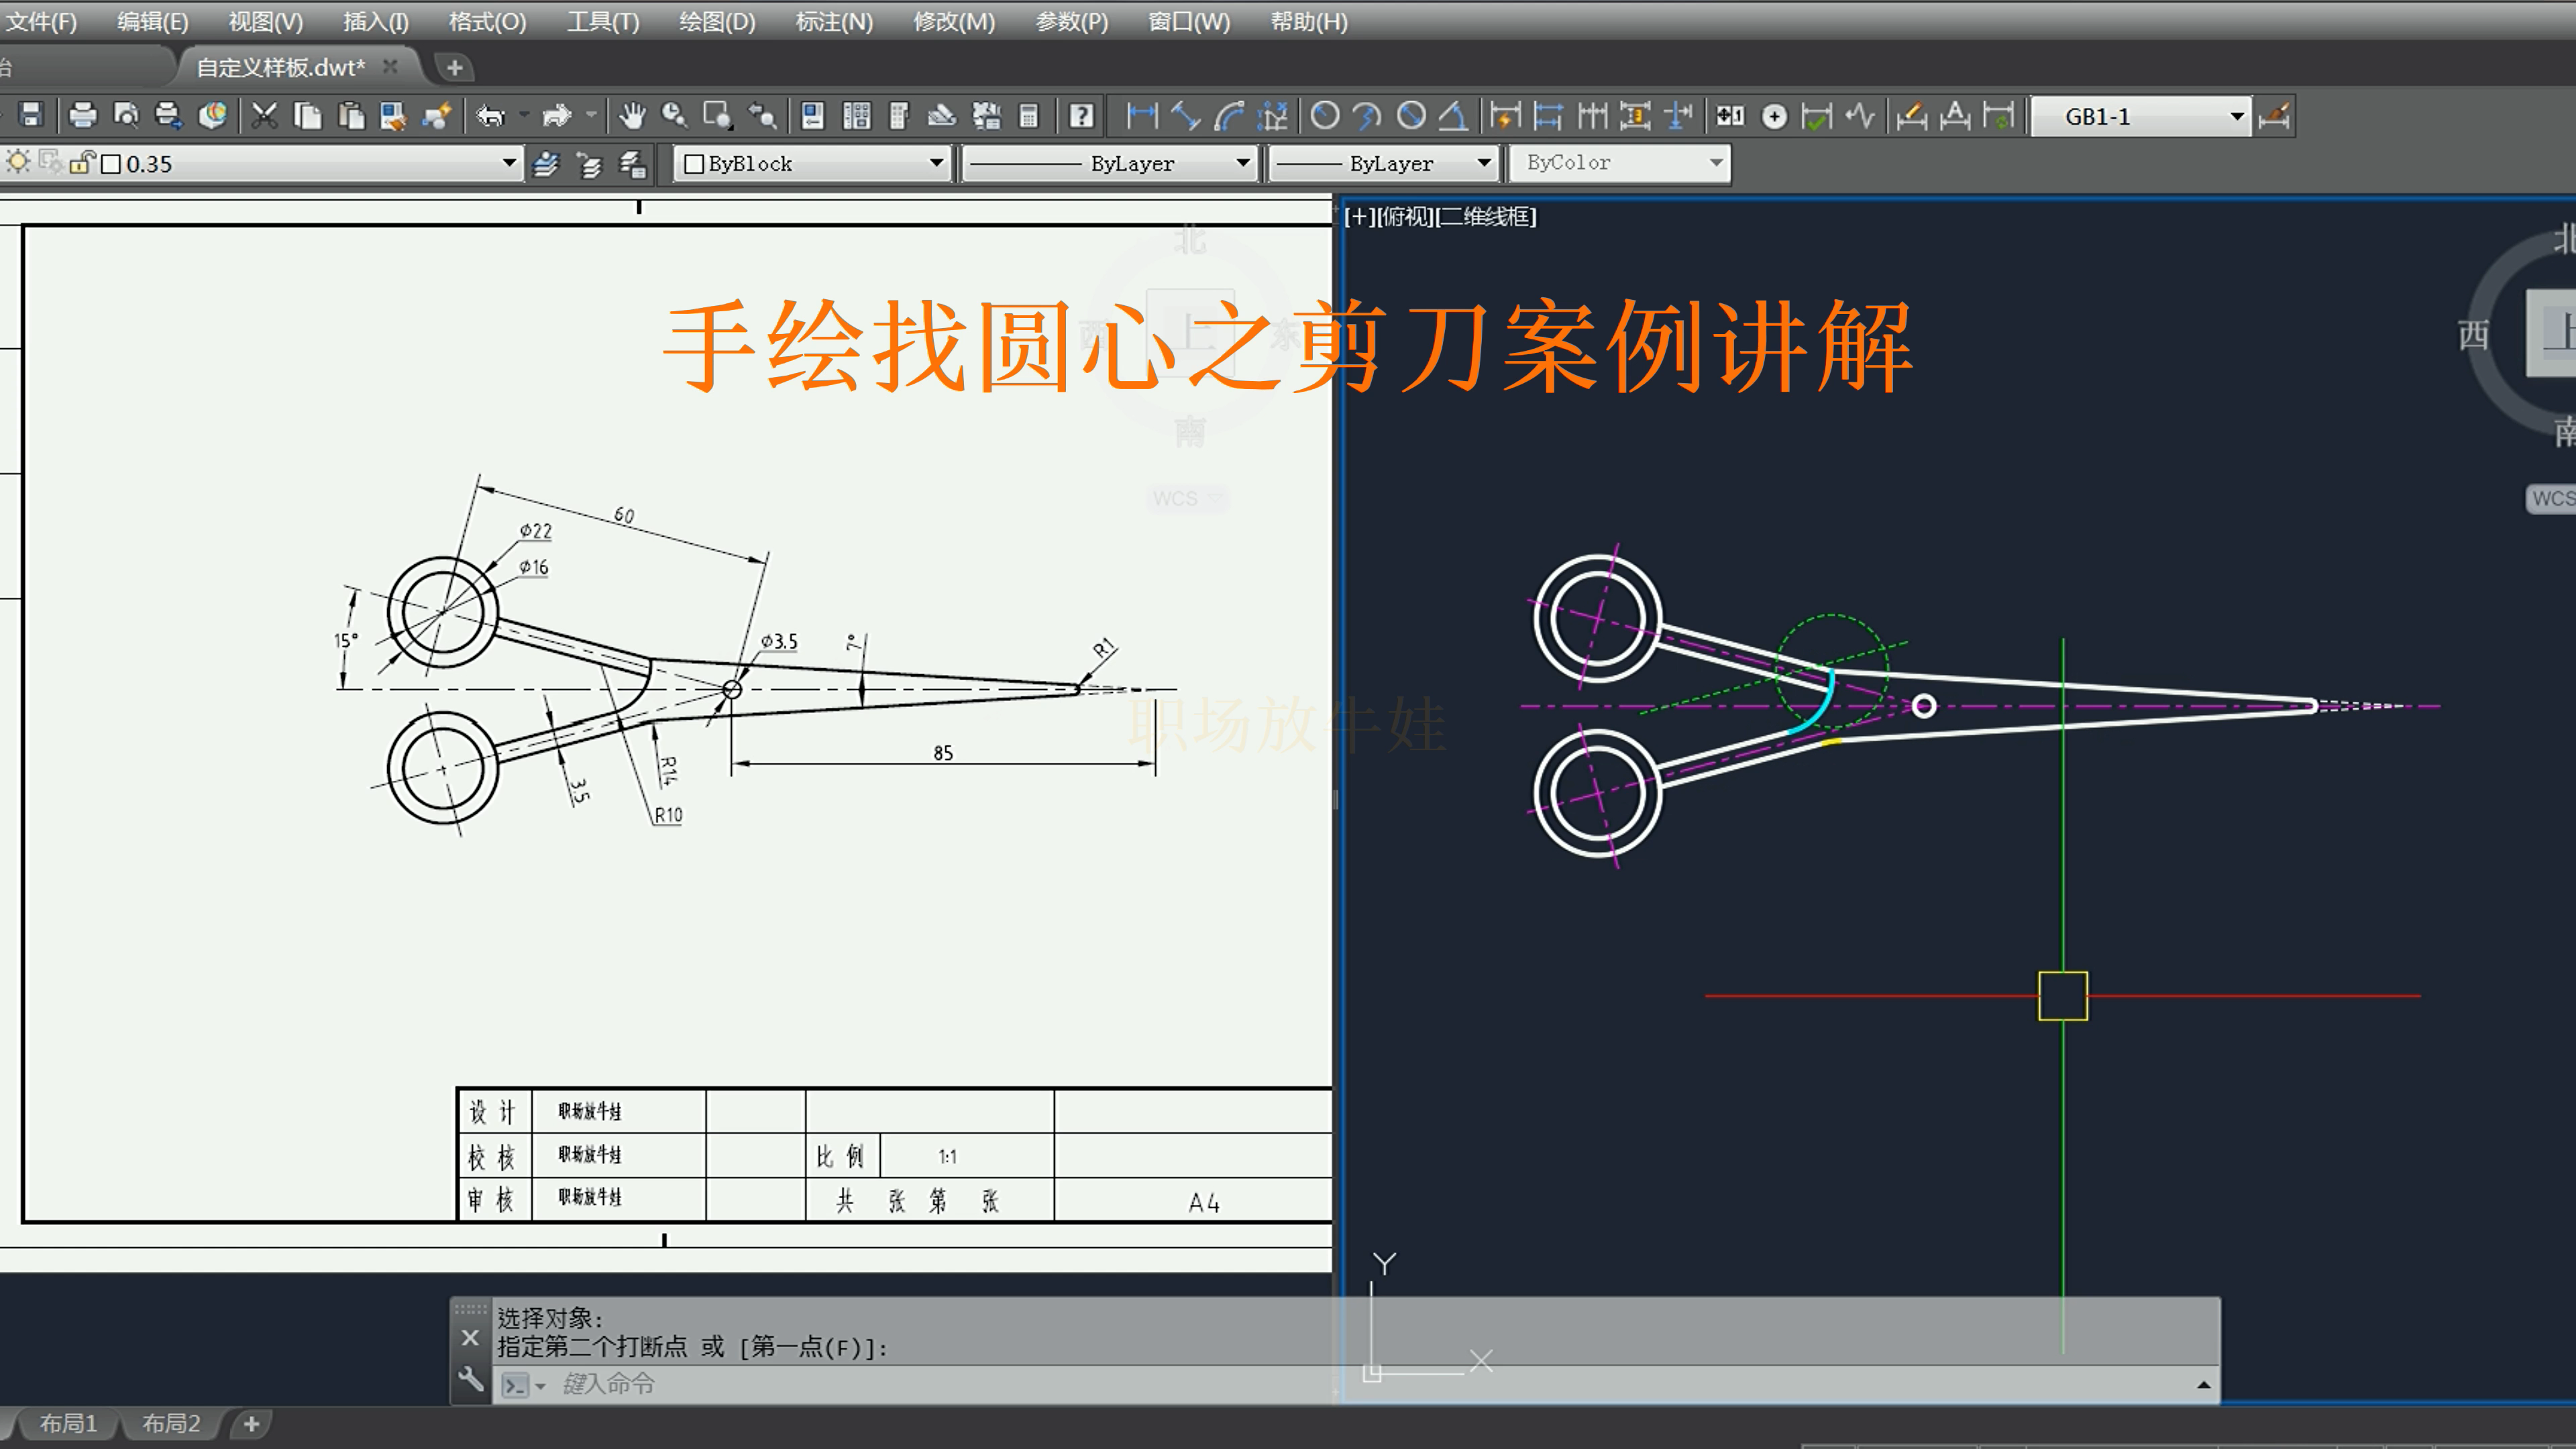Open the Tool Palettes icon

pyautogui.click(x=899, y=116)
